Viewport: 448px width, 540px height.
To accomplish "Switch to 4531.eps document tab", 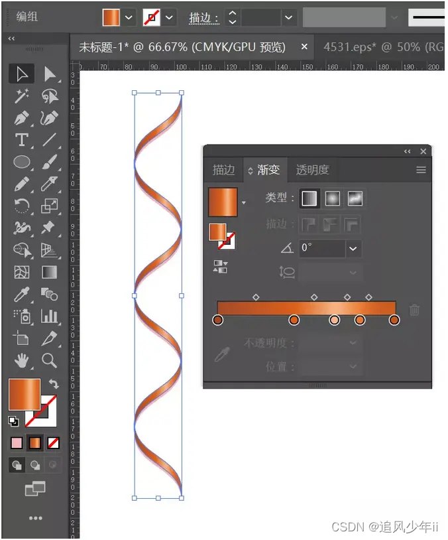I will click(x=383, y=47).
